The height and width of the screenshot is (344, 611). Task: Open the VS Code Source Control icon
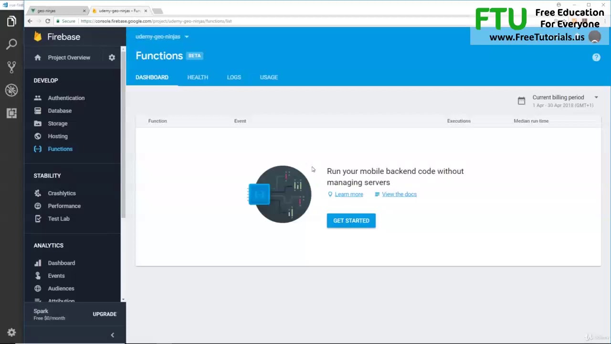click(x=11, y=67)
